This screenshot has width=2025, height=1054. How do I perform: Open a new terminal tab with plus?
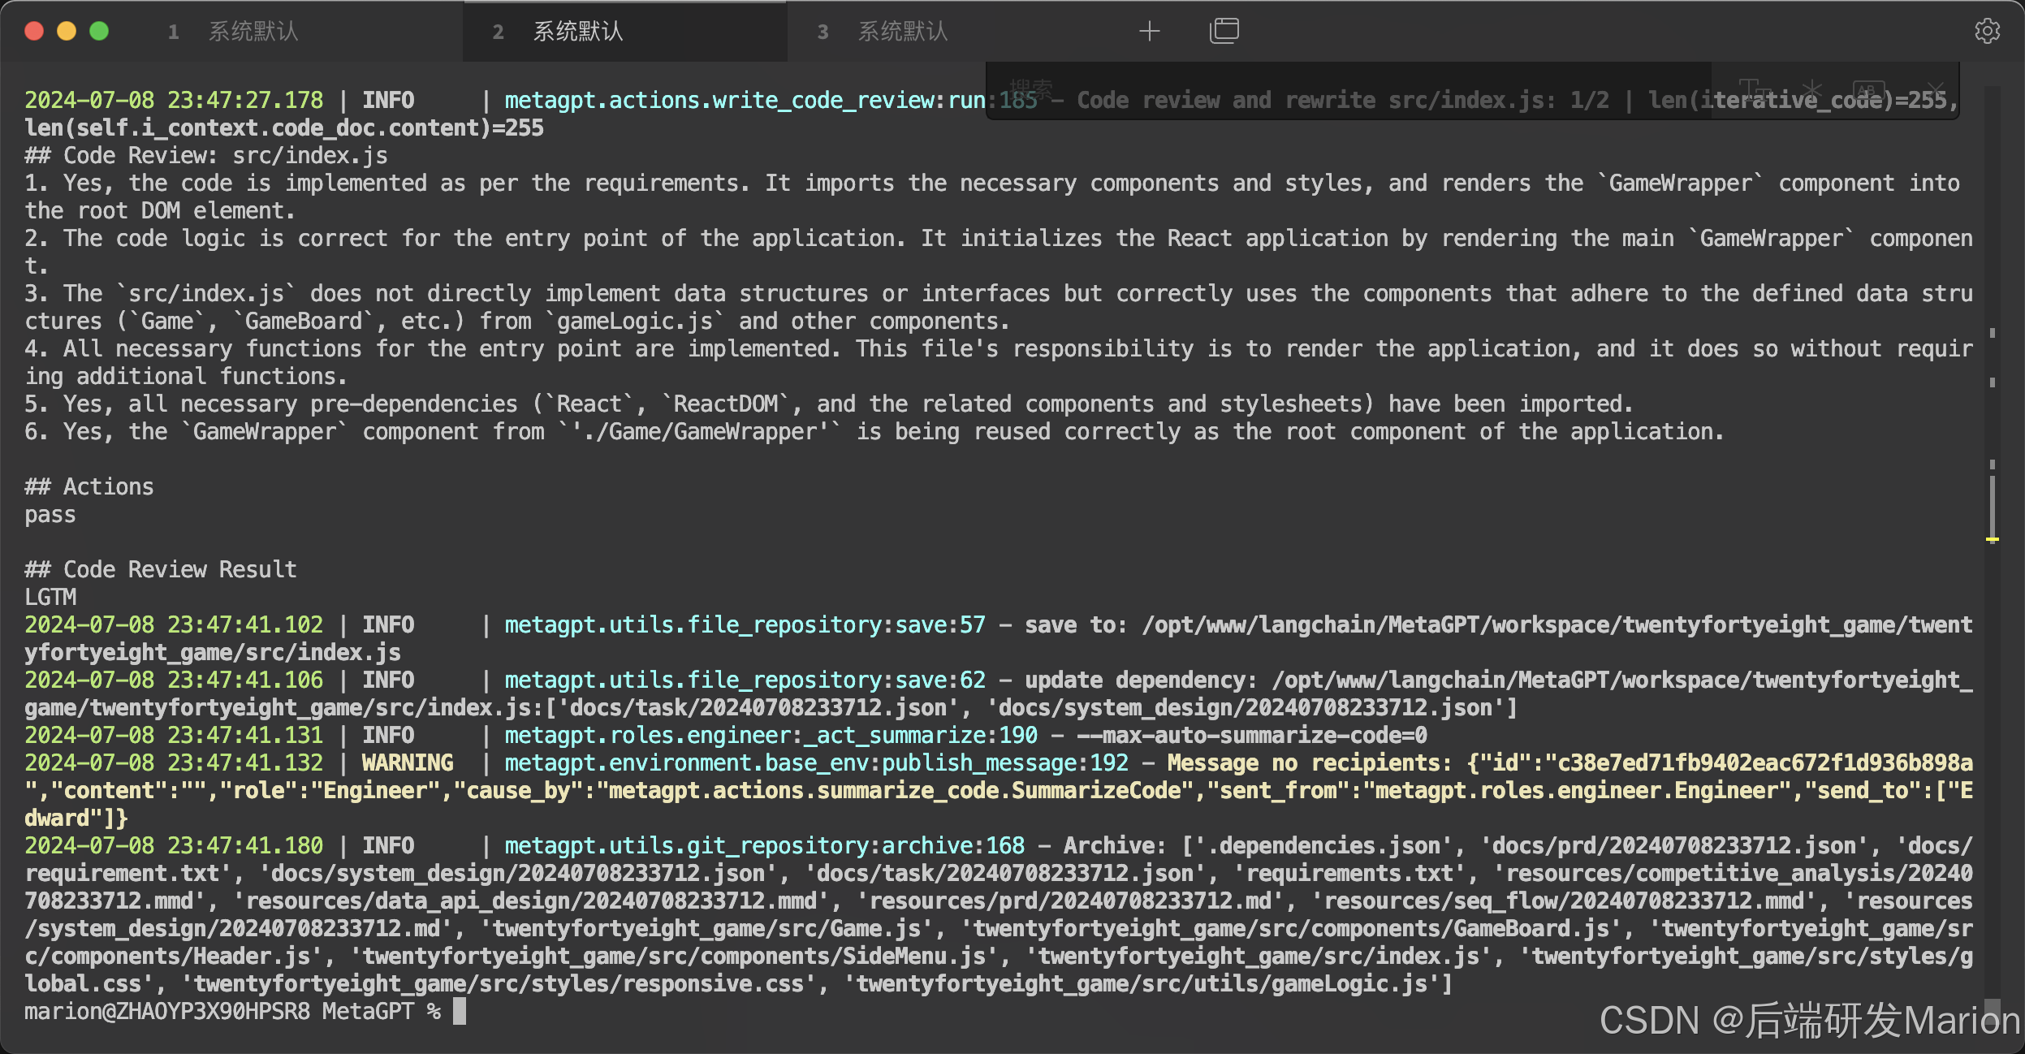tap(1149, 32)
